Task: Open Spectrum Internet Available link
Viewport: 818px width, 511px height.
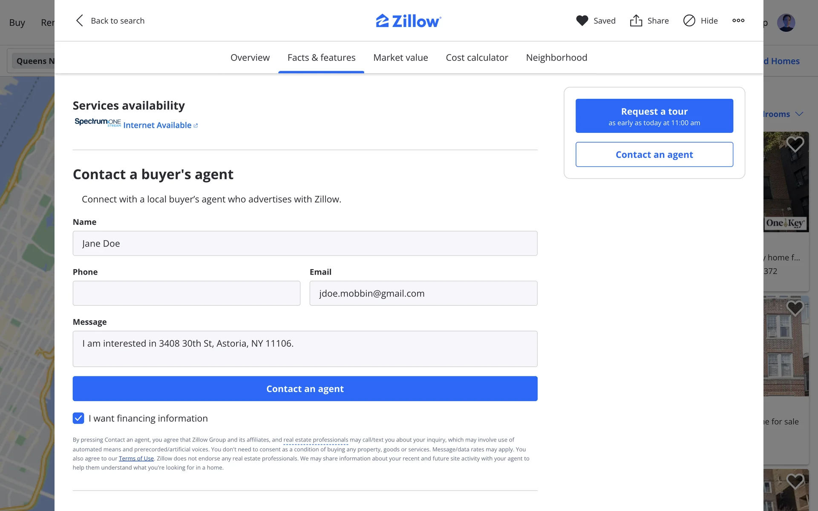Action: coord(157,125)
